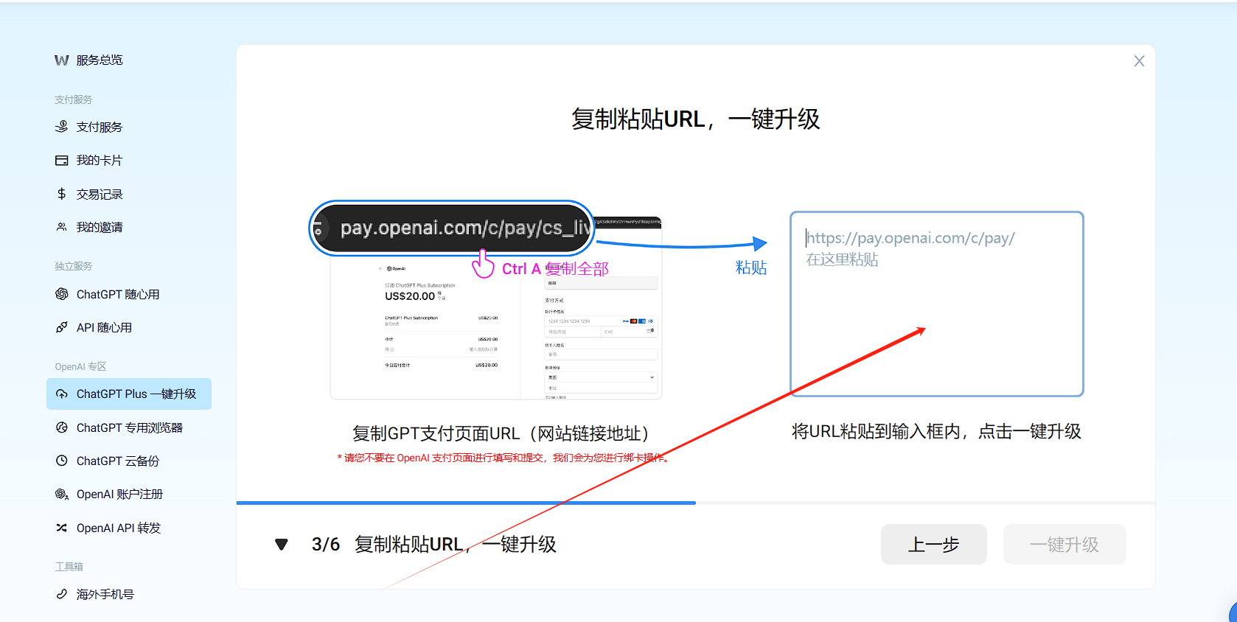The height and width of the screenshot is (622, 1237).
Task: Click the blue step progress bar
Action: 466,503
